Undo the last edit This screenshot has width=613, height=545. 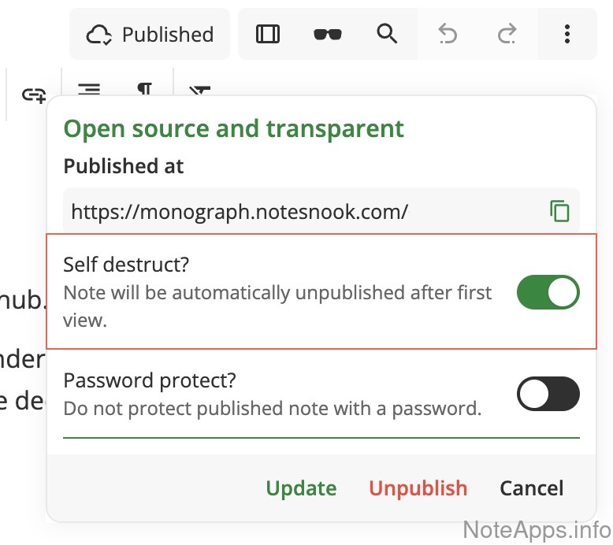click(x=448, y=34)
